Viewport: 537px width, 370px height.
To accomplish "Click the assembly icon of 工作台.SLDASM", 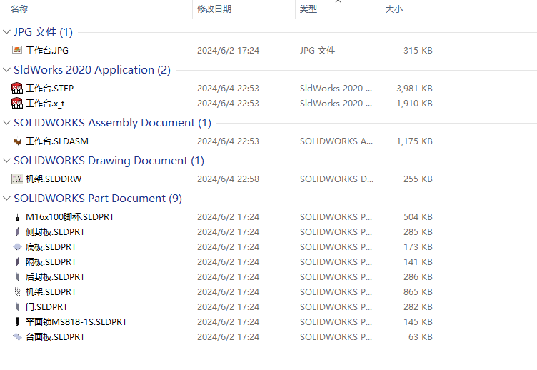I will click(x=17, y=141).
